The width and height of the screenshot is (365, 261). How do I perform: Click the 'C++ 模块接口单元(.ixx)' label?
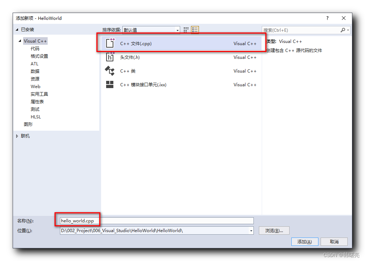143,85
